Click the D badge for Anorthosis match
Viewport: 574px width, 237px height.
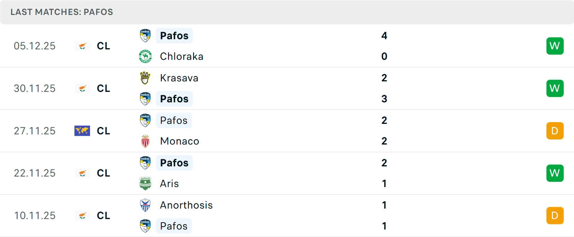point(555,215)
